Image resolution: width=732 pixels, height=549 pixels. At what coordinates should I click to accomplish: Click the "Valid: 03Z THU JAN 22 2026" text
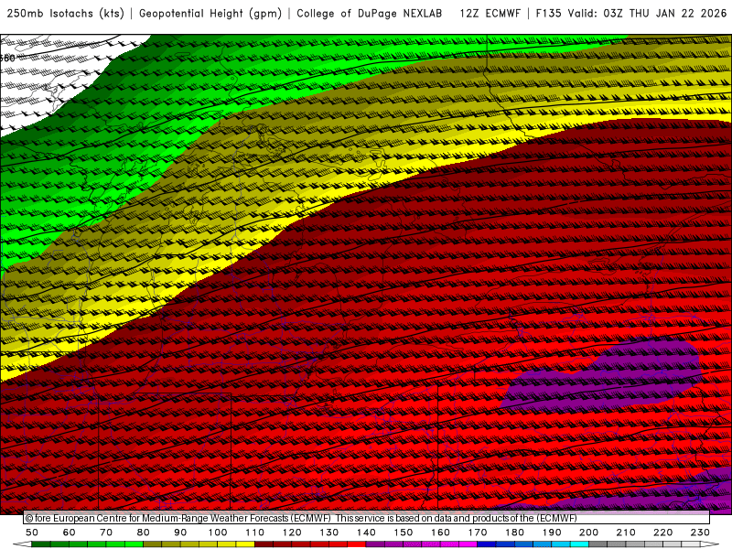pyautogui.click(x=648, y=14)
